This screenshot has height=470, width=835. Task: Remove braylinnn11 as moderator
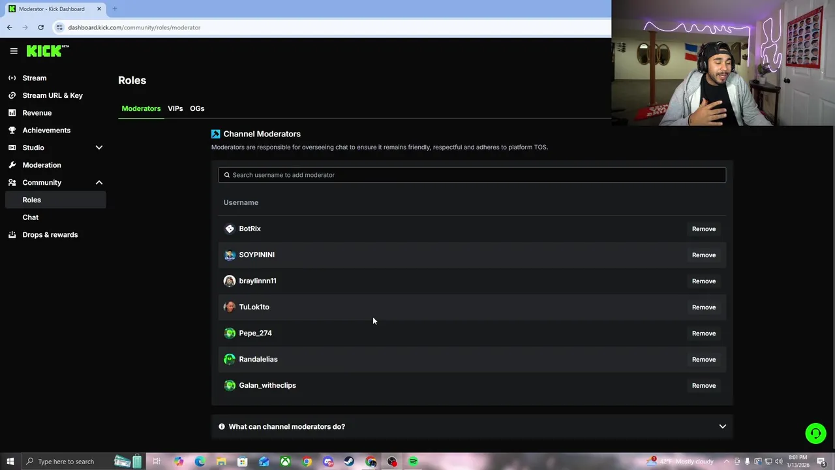(703, 281)
